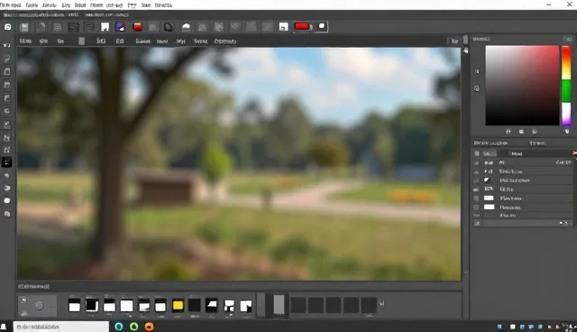The height and width of the screenshot is (332, 577).
Task: Click the red square icon in top toolbar
Action: click(138, 27)
